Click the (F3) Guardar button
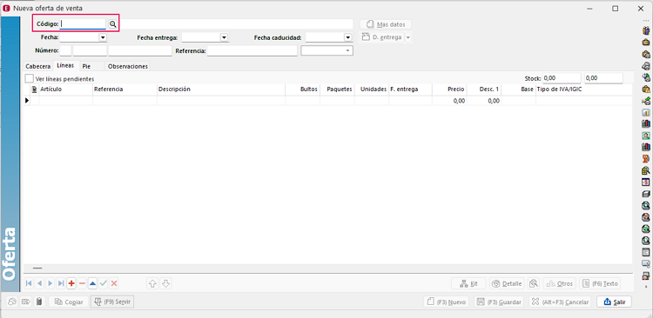653x318 pixels. 499,301
